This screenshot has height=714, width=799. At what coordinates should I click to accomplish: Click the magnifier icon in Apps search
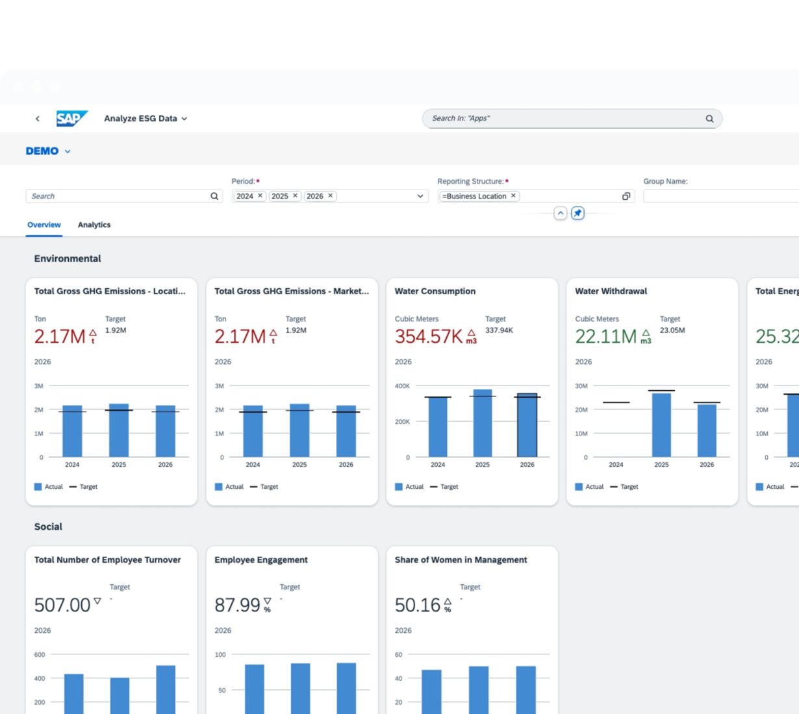(x=709, y=119)
